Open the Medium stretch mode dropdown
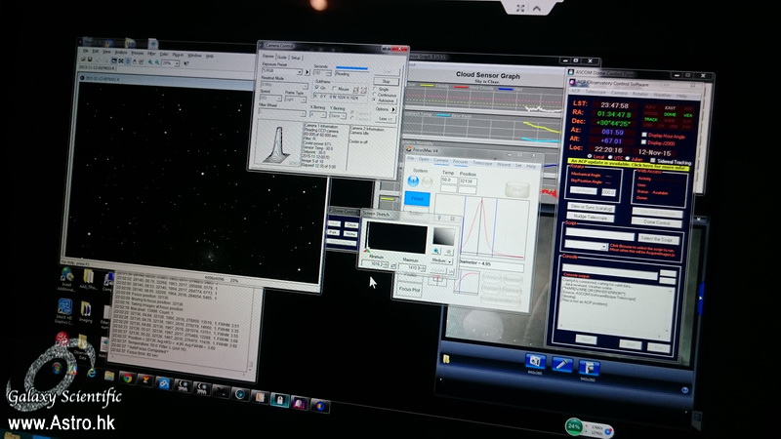The width and height of the screenshot is (781, 439). (441, 261)
